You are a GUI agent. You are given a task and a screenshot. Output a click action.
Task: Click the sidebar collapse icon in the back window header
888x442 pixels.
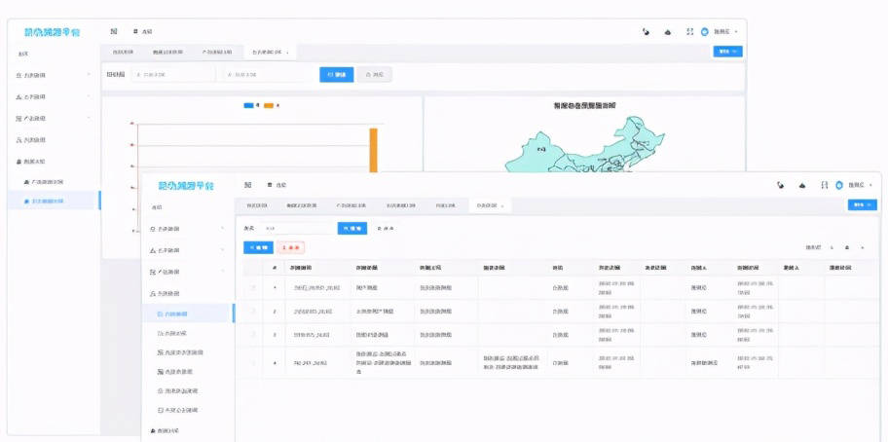(114, 31)
